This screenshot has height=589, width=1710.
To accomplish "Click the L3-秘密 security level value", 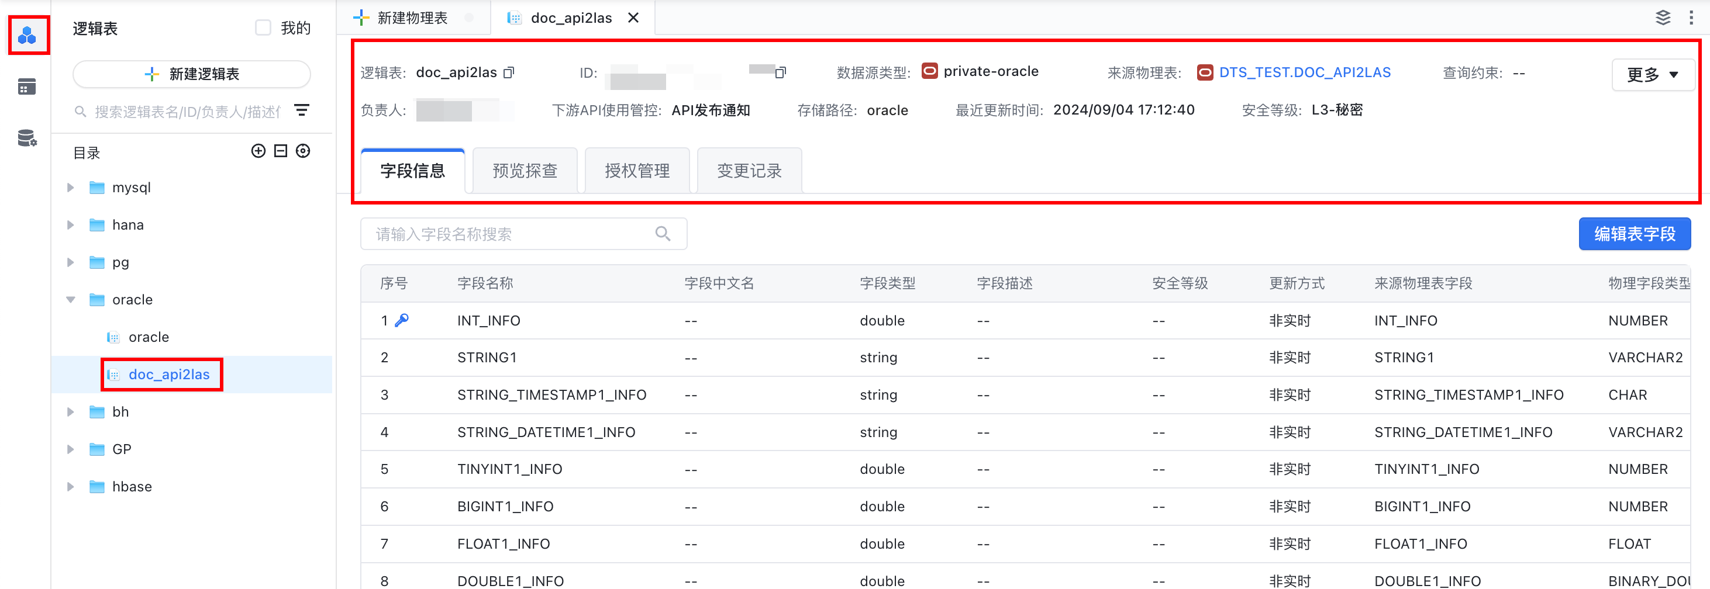I will 1337,109.
